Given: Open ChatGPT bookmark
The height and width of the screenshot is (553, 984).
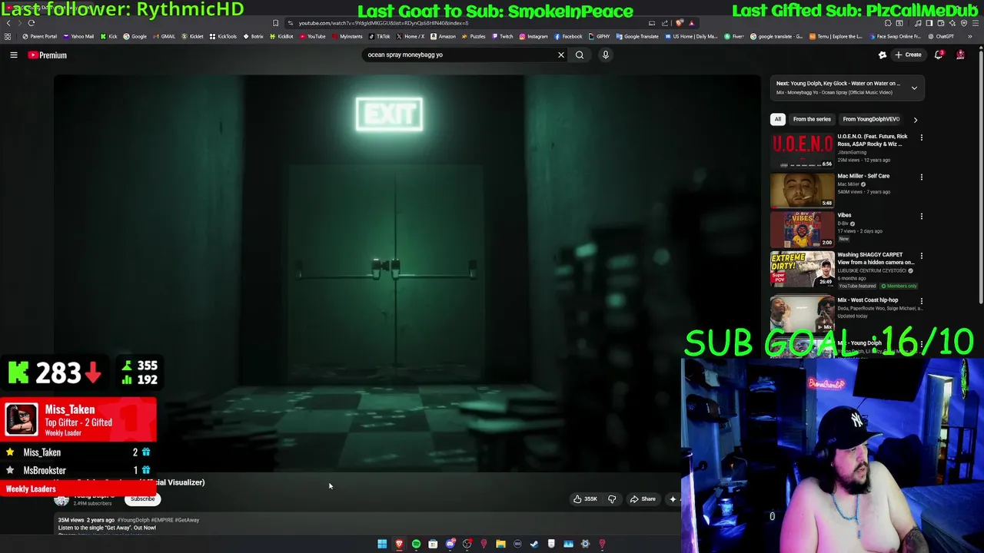Looking at the screenshot, I should tap(940, 36).
